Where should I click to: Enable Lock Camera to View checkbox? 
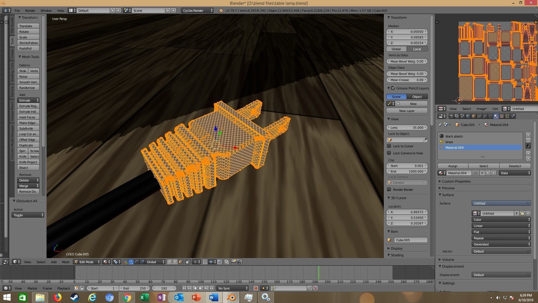(389, 153)
